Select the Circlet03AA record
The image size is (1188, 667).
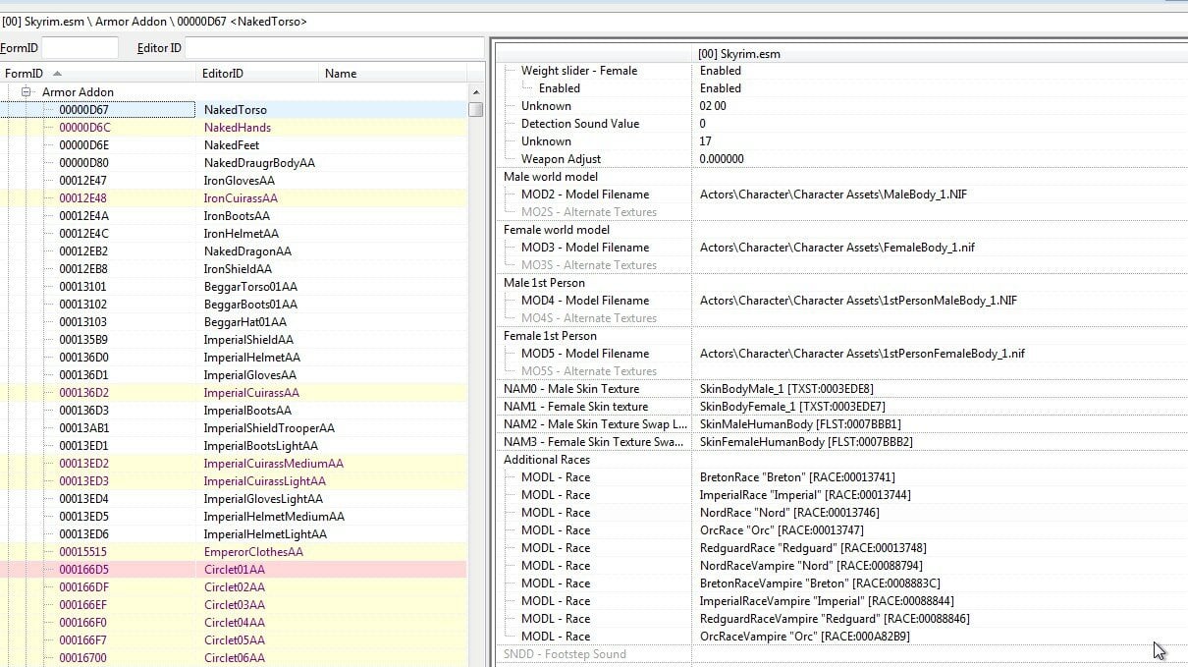(234, 605)
